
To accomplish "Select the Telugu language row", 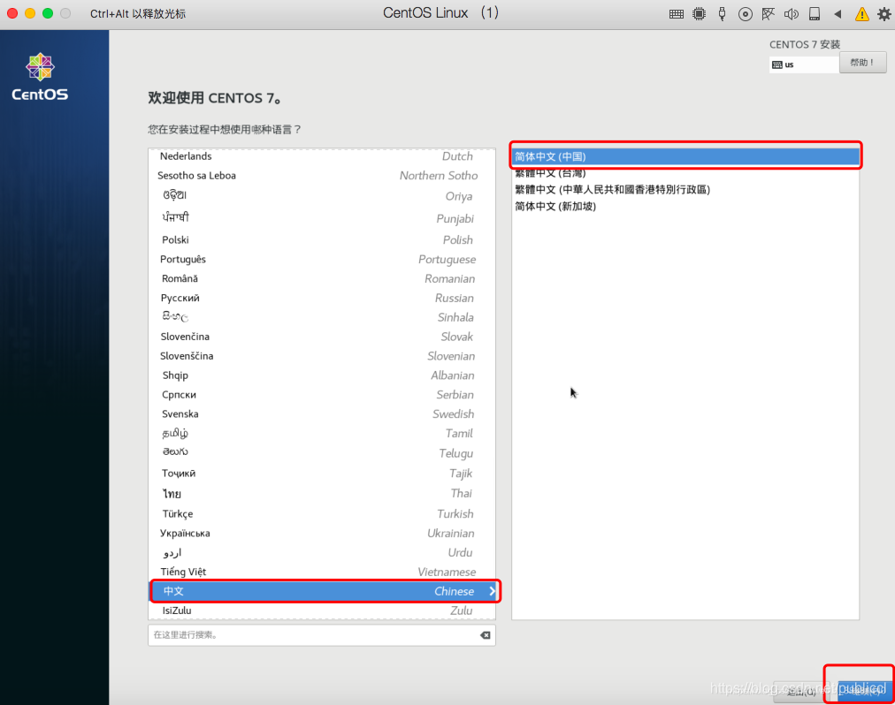I will 322,452.
